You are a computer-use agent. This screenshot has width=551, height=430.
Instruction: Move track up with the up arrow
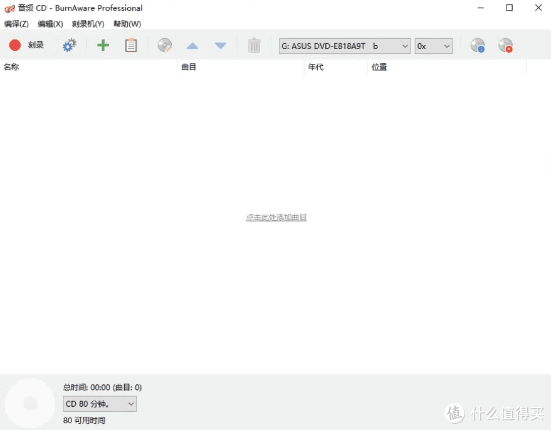pos(192,46)
